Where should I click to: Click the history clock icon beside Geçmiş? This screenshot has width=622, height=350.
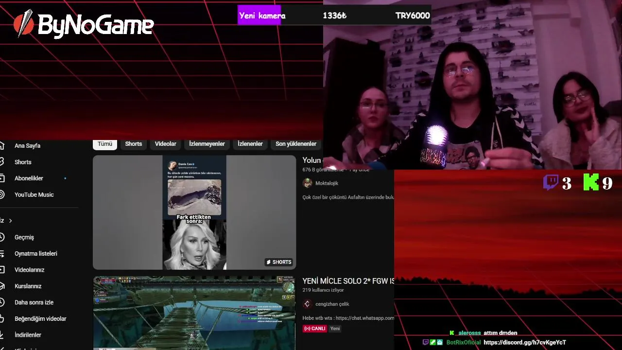tap(2, 237)
